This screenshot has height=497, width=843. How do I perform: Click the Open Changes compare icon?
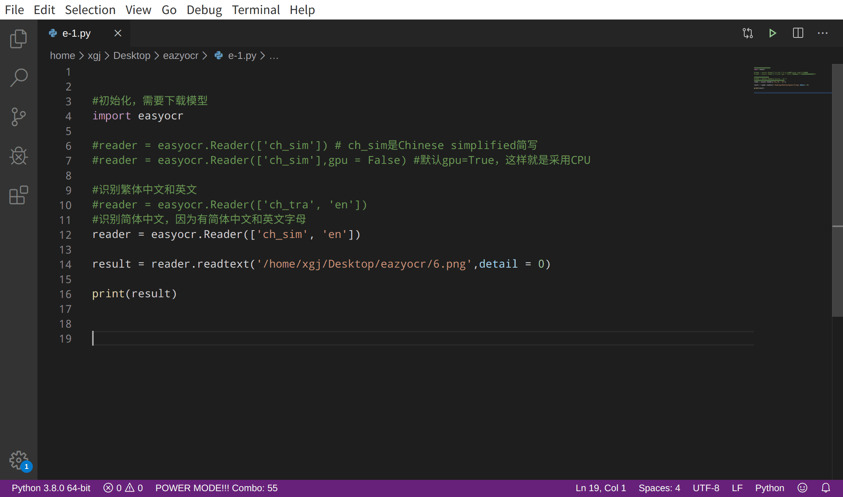747,33
